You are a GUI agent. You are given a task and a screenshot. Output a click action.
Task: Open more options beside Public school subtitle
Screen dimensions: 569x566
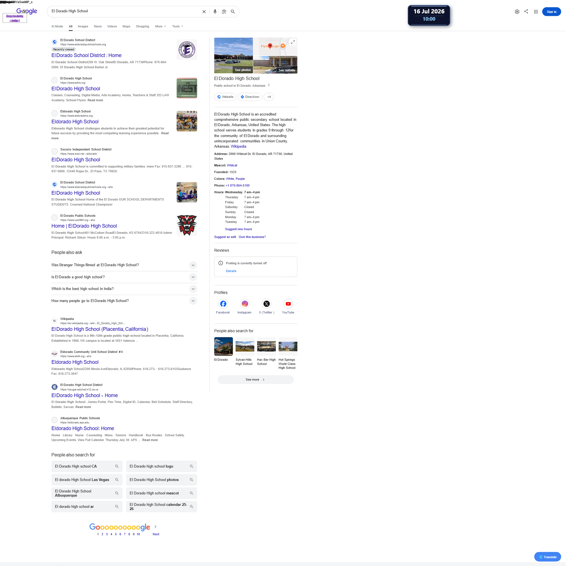click(270, 86)
